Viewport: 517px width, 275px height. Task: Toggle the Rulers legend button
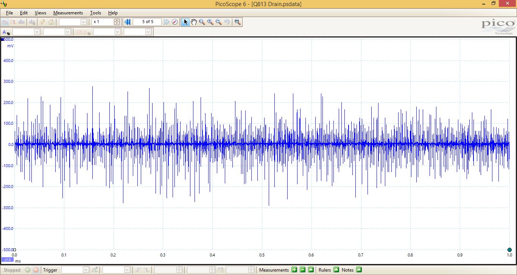pyautogui.click(x=336, y=270)
